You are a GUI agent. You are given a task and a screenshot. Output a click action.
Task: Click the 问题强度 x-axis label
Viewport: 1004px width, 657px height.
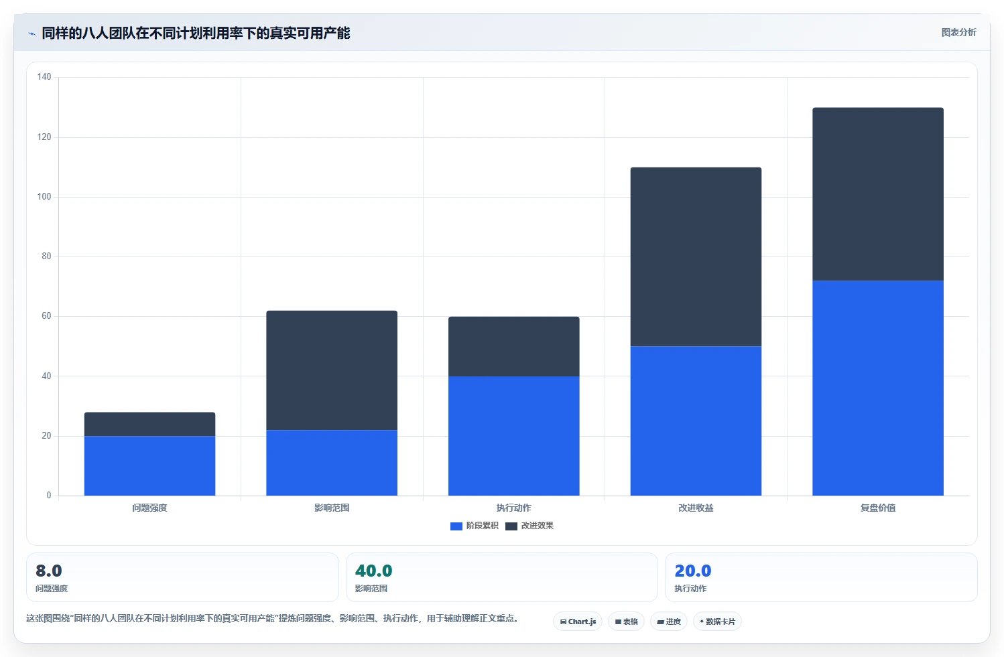point(149,508)
